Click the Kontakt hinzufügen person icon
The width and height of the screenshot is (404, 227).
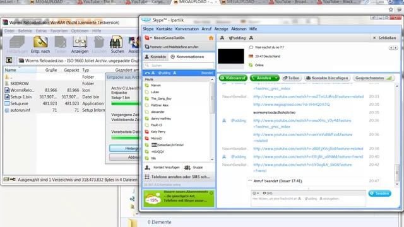pyautogui.click(x=147, y=168)
